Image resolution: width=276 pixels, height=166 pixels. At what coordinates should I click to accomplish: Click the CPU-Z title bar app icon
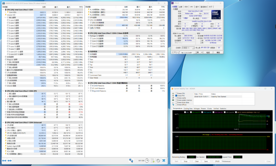(x=172, y=3)
